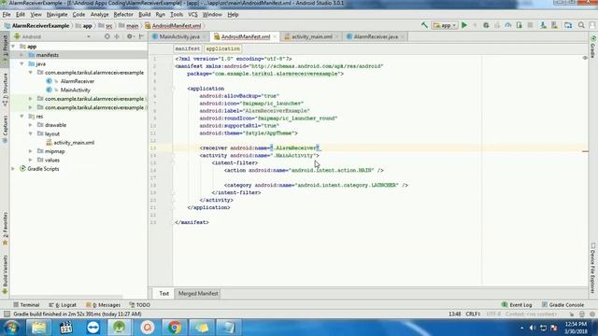598x336 pixels.
Task: Click the Android profiler gauge icon
Action: [508, 25]
